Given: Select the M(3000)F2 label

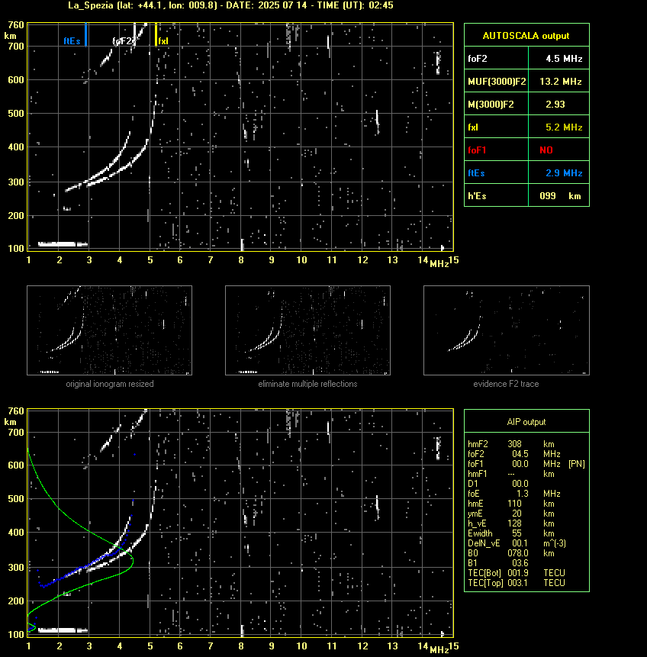Looking at the screenshot, I should (491, 105).
